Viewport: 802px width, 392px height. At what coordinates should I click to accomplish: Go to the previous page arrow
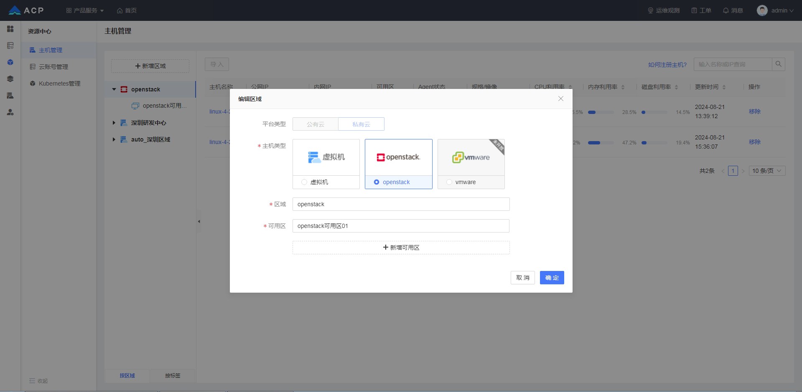pos(723,171)
